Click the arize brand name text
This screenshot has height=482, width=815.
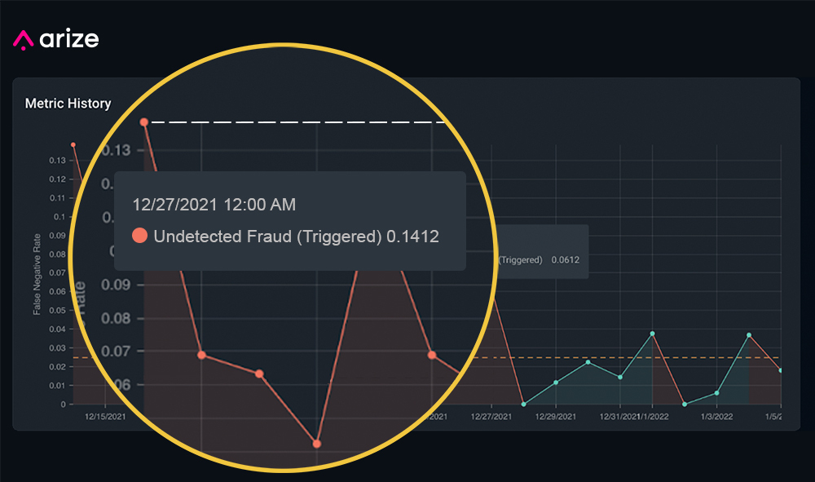tap(70, 38)
